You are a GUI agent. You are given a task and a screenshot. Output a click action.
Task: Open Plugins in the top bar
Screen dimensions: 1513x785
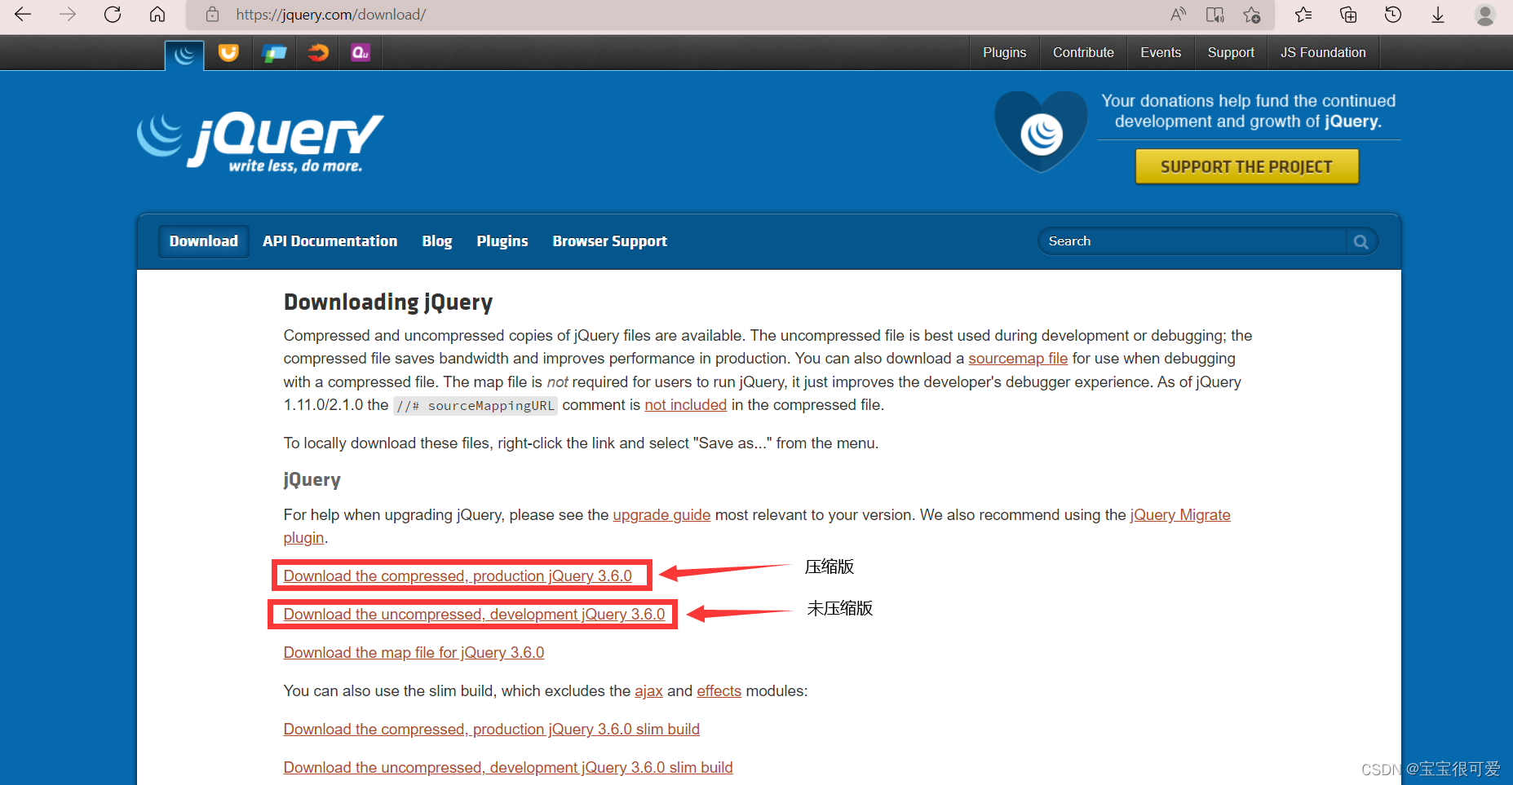tap(1004, 52)
